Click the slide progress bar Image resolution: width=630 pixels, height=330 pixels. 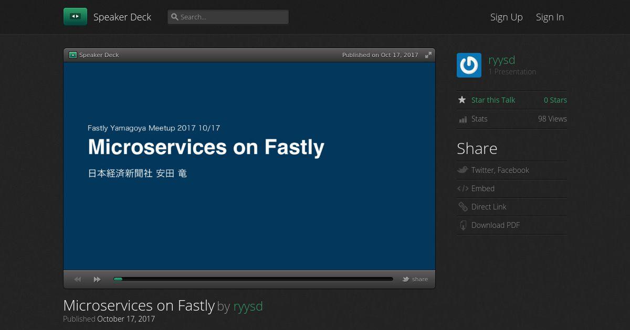pos(253,279)
